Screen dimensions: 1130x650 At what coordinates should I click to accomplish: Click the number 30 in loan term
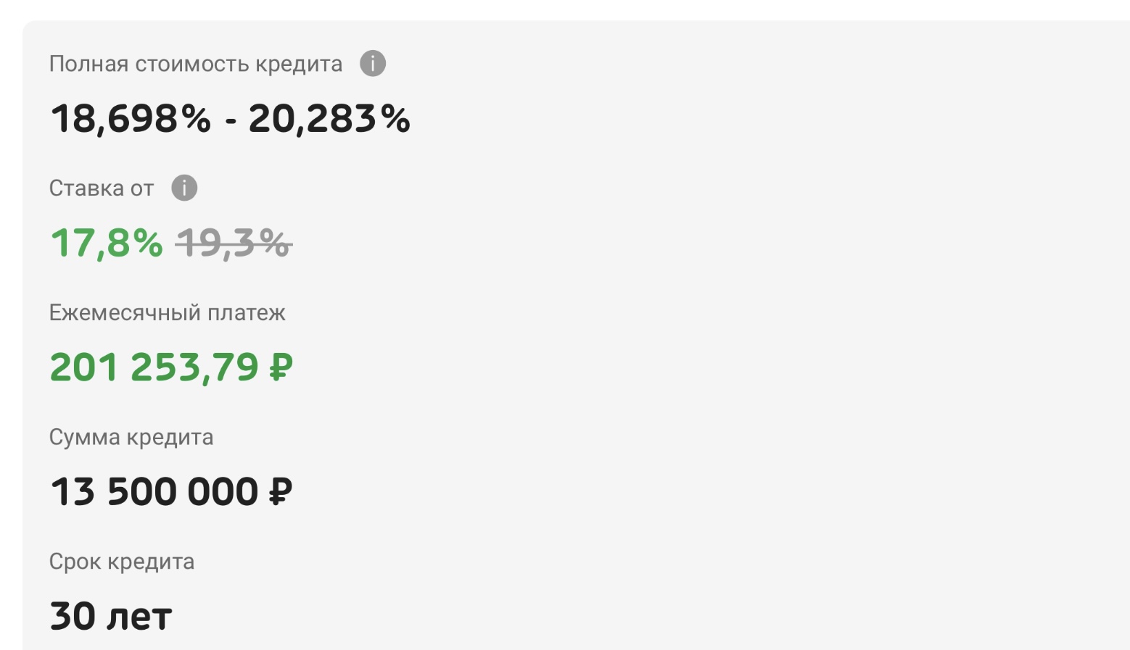pos(73,617)
